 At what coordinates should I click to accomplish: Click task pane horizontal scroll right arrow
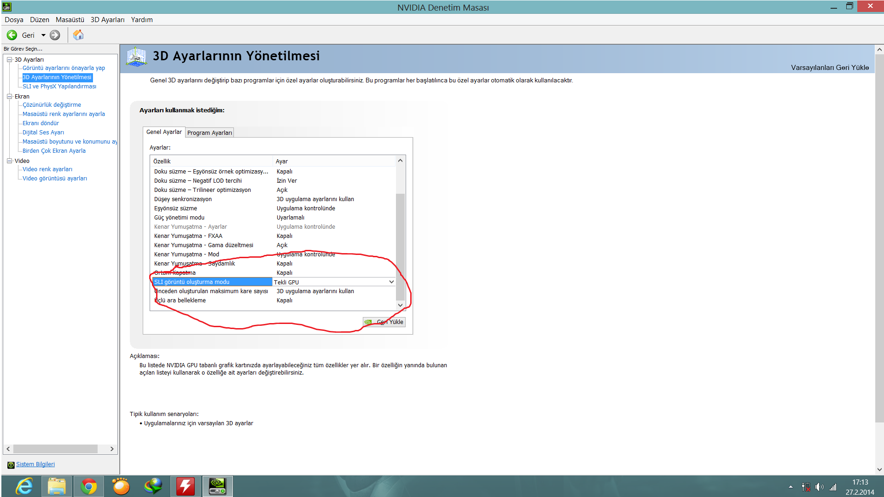point(112,449)
